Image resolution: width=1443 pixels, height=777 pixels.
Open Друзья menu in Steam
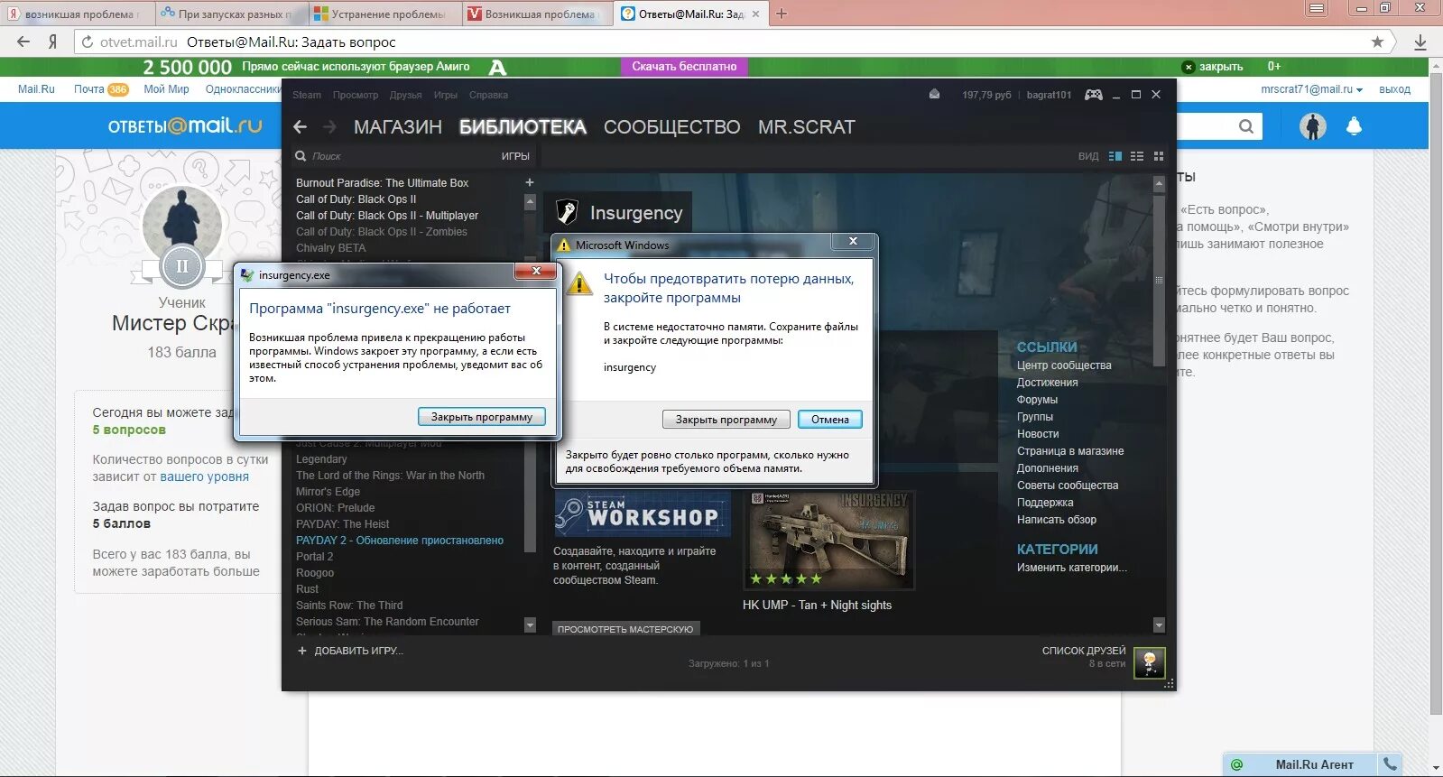click(x=406, y=95)
